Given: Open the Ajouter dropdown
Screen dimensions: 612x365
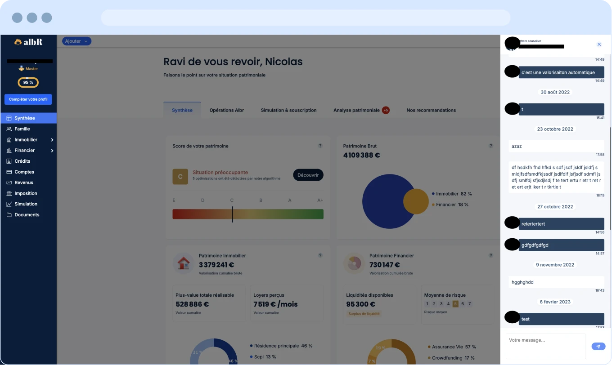Looking at the screenshot, I should pyautogui.click(x=76, y=41).
